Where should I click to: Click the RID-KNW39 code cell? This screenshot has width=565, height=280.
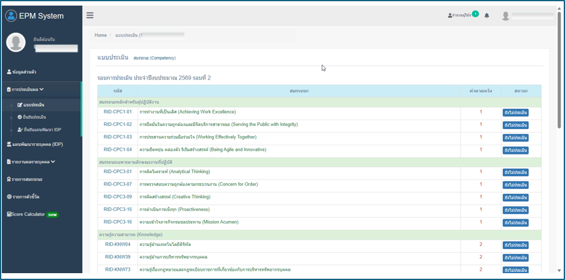118,257
